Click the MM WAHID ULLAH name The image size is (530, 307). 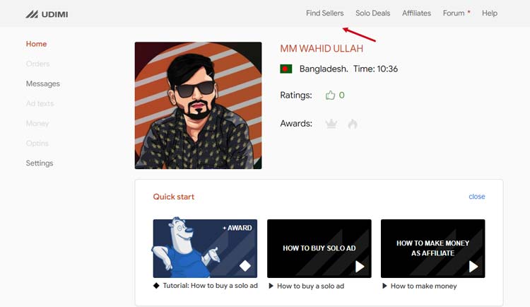point(322,48)
